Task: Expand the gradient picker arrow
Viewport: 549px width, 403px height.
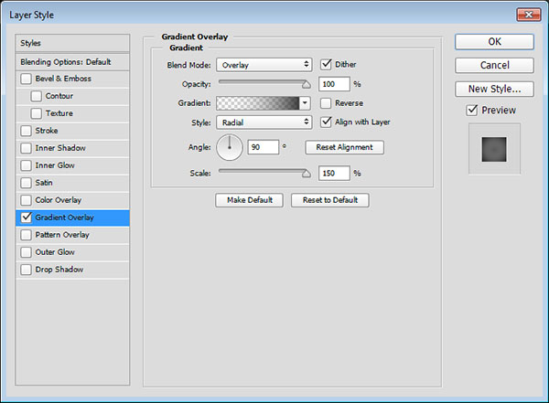Action: [x=305, y=103]
